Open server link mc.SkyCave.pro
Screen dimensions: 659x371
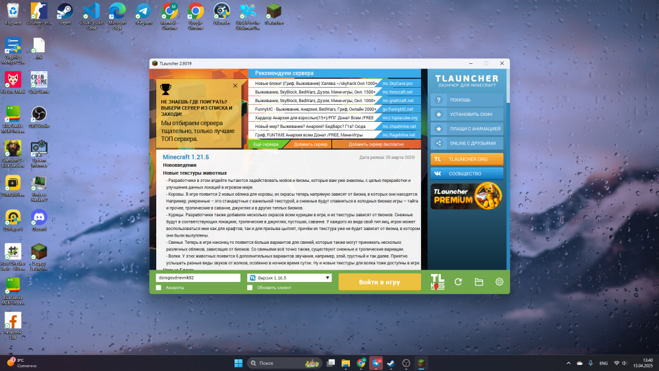tap(397, 84)
